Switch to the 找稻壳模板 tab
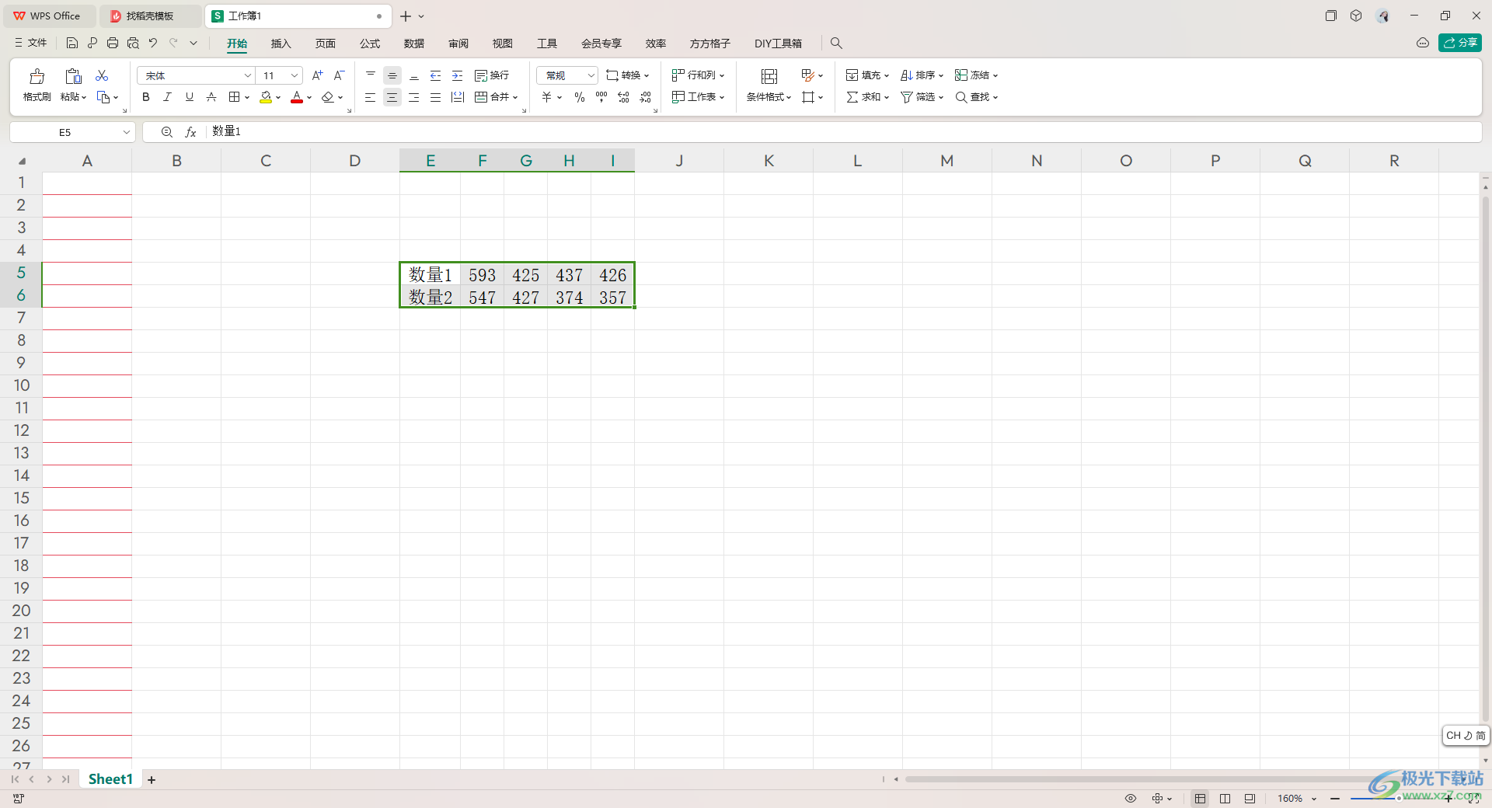Viewport: 1492px width, 808px height. [x=149, y=16]
